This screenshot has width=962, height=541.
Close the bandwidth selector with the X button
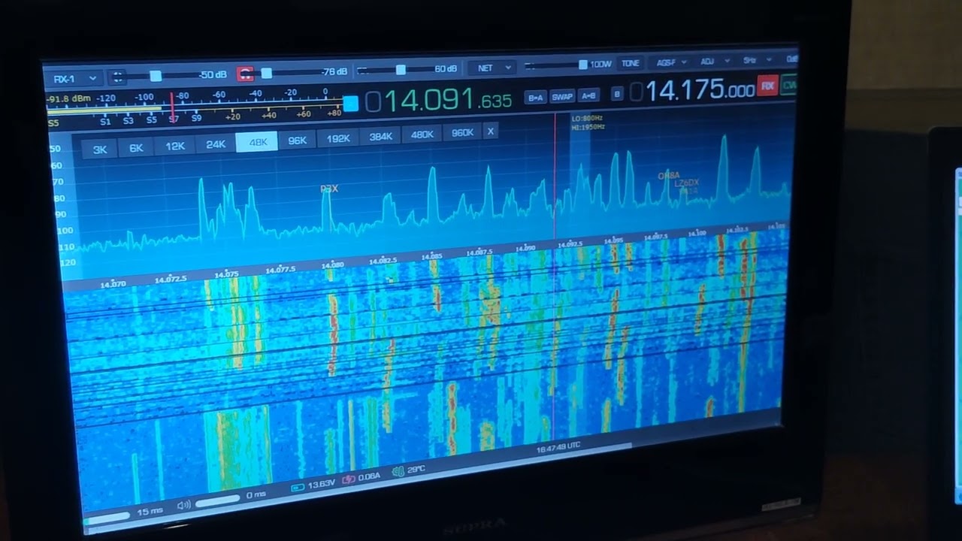pos(490,131)
